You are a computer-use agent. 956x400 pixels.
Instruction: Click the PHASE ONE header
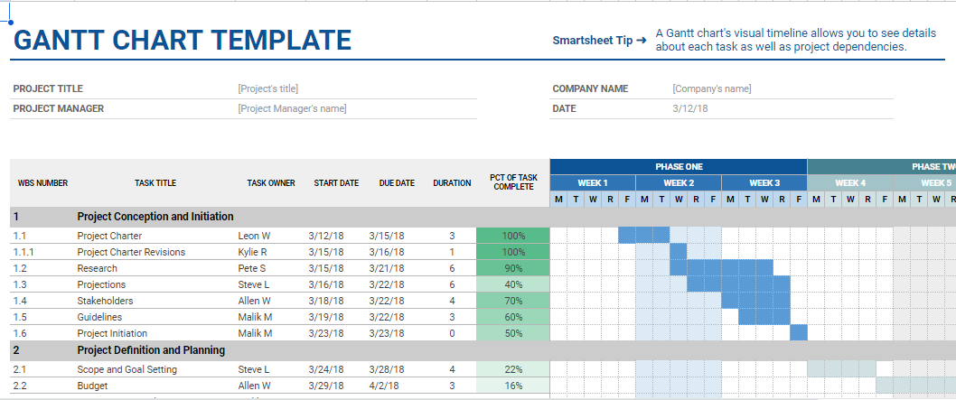679,167
